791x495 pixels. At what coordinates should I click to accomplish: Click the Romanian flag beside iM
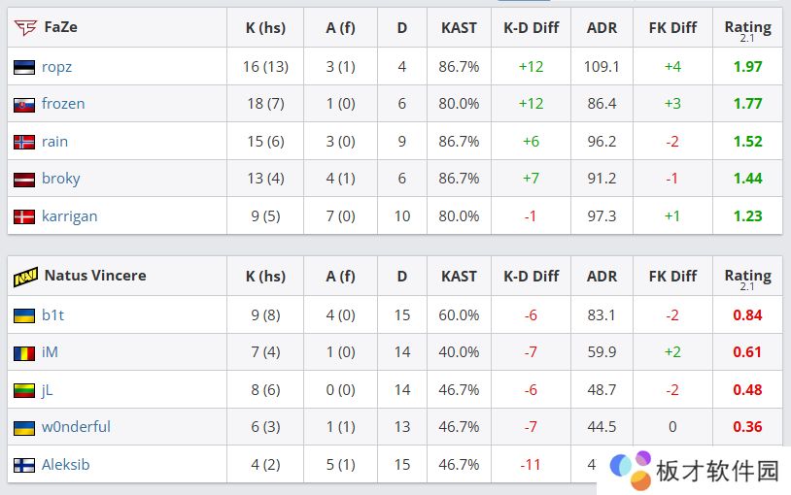(24, 352)
